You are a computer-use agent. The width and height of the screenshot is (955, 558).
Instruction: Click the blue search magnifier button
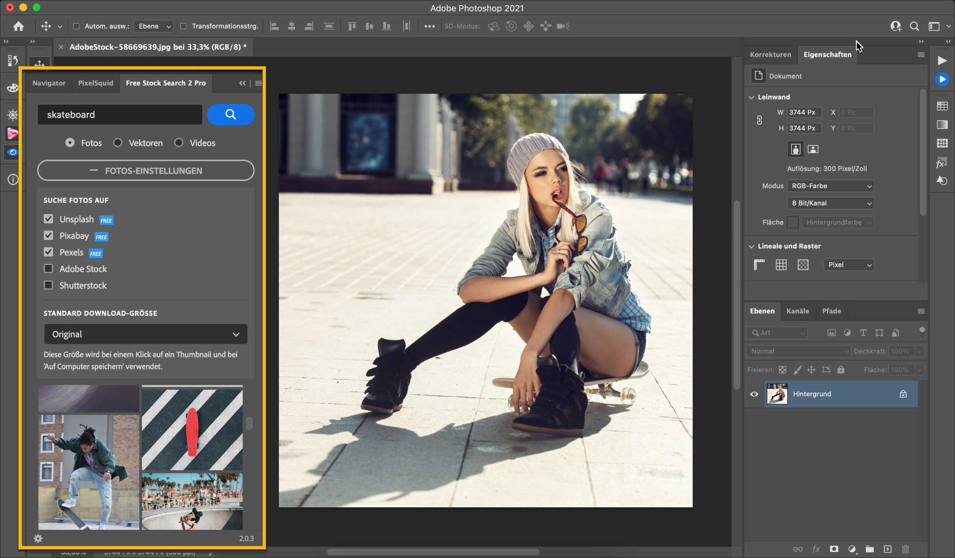click(x=231, y=114)
